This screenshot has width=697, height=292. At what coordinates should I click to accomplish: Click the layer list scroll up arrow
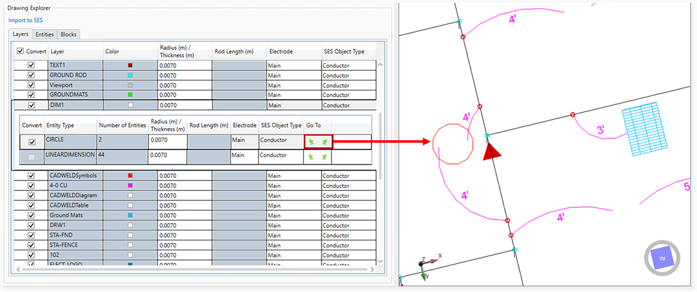point(380,65)
